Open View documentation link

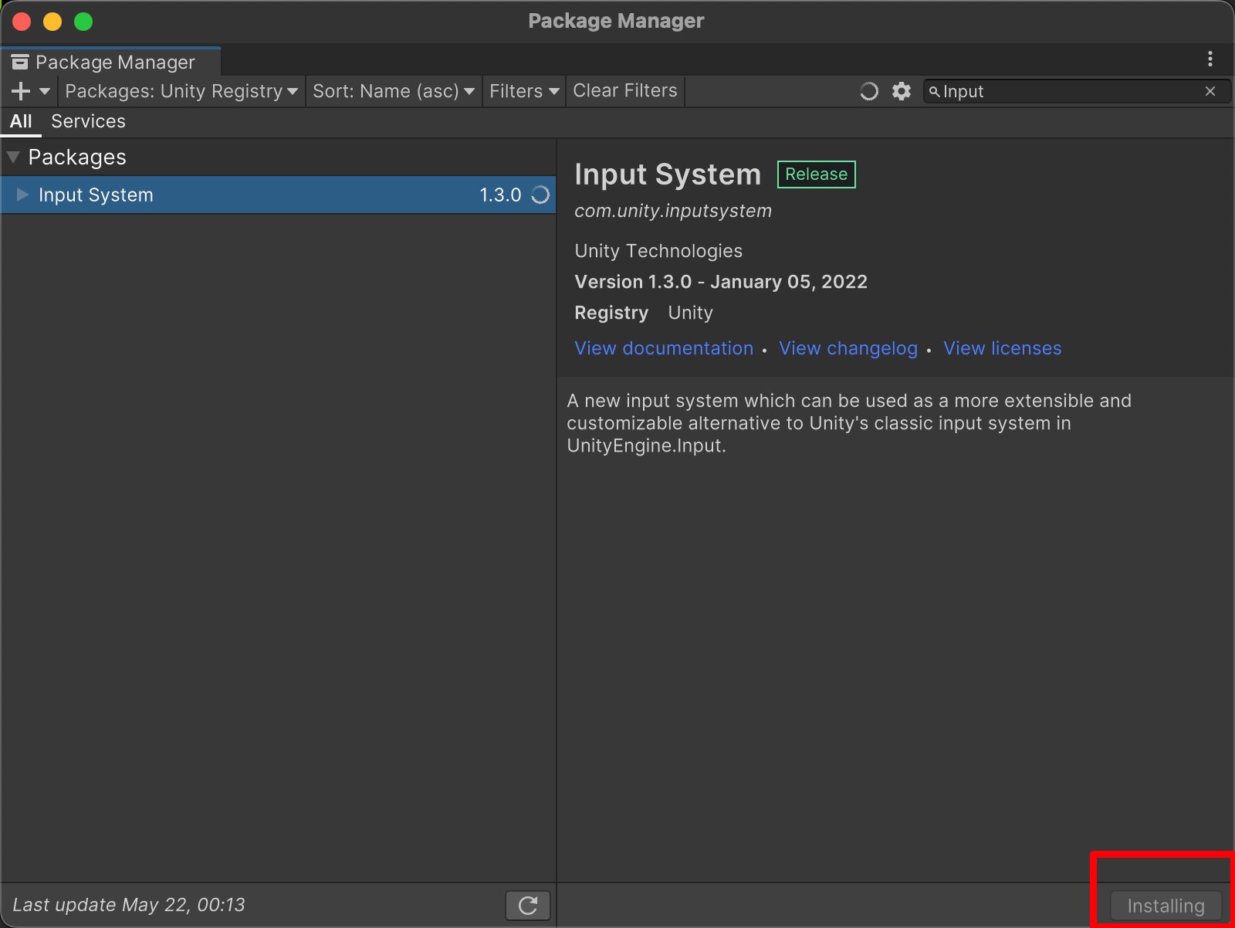(664, 348)
